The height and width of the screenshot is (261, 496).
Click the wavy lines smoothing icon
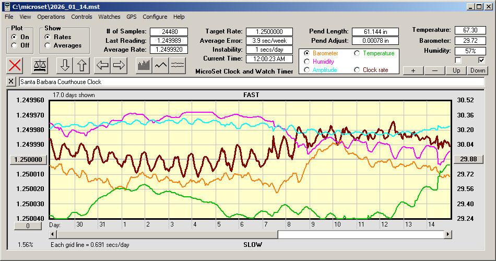(178, 65)
